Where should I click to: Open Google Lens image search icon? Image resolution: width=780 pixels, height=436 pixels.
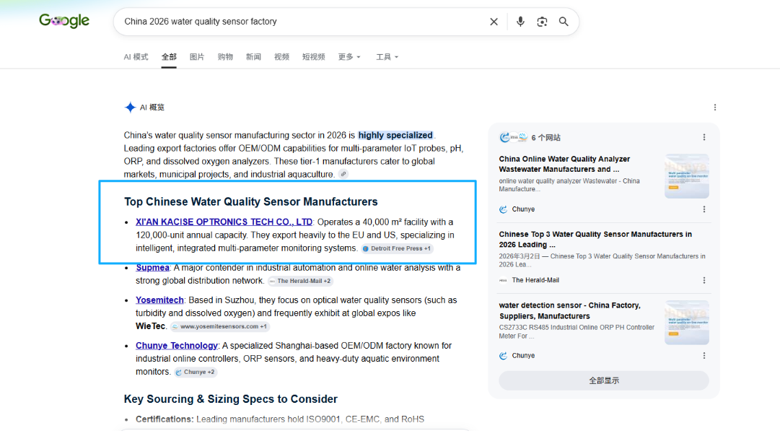(542, 22)
